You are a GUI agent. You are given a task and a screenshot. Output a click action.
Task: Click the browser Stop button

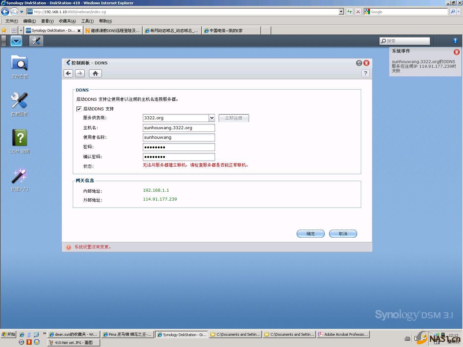coord(358,12)
